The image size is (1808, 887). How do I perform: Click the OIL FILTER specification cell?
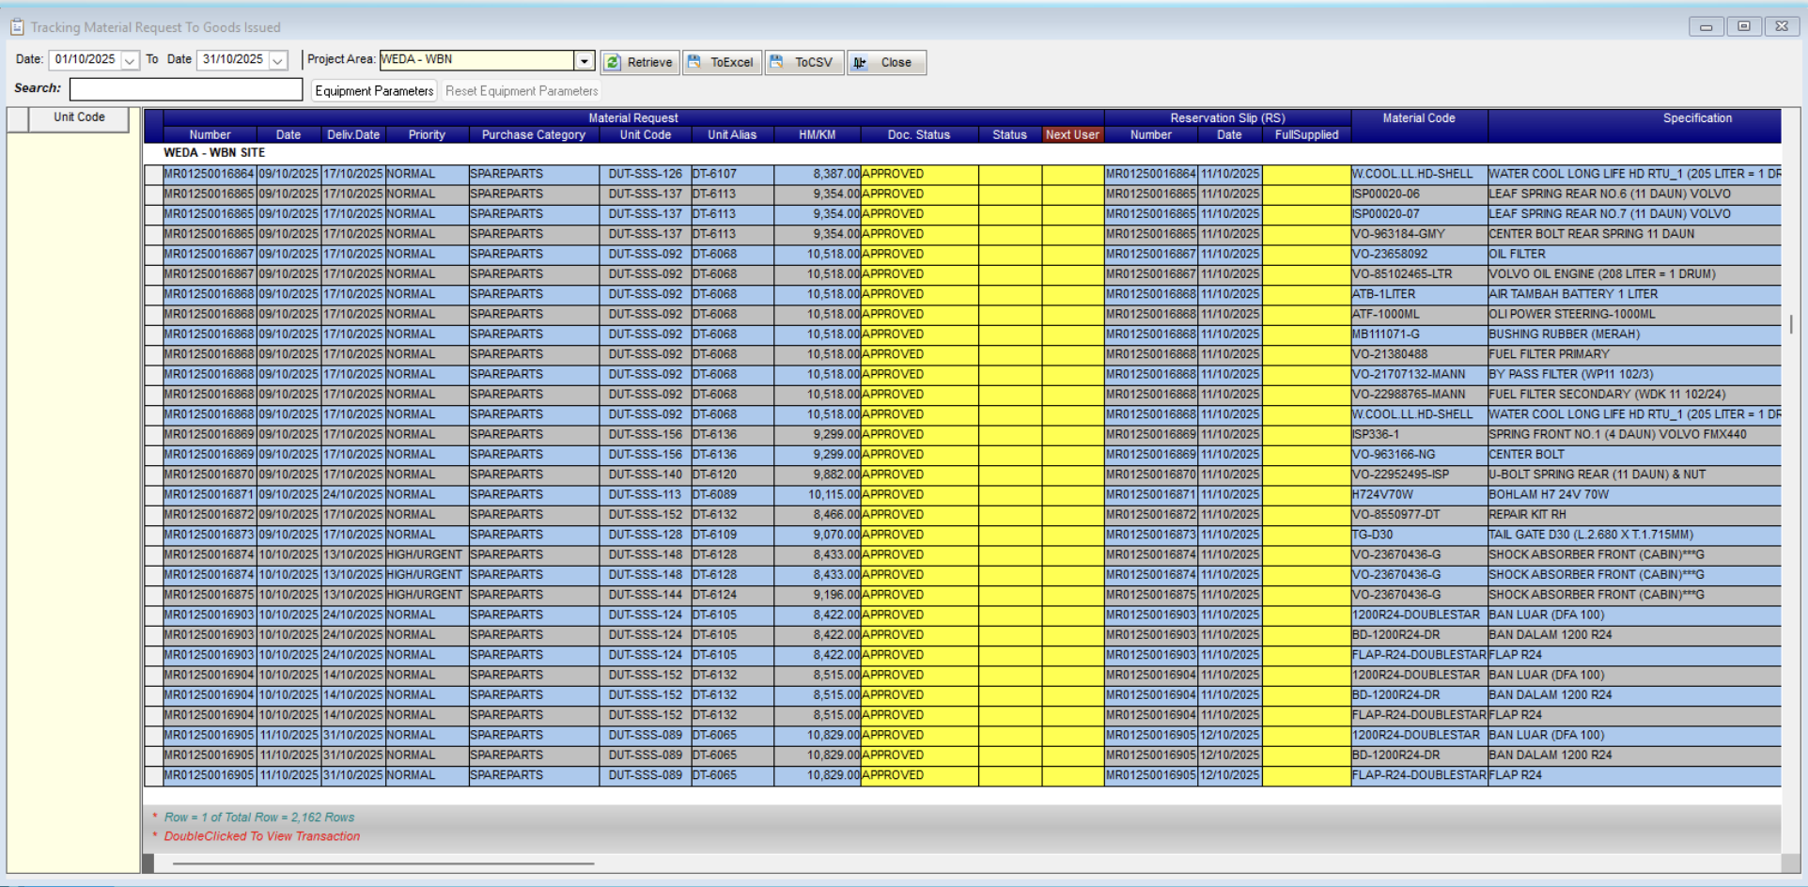(x=1634, y=255)
